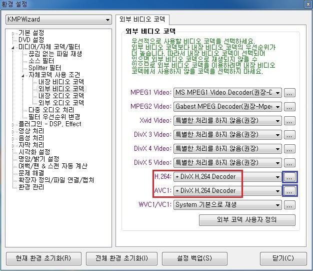Select the DVD 설정 tree item
The image size is (313, 271).
click(x=31, y=40)
